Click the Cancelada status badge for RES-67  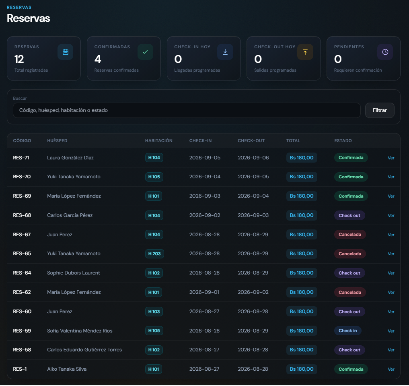pyautogui.click(x=350, y=234)
